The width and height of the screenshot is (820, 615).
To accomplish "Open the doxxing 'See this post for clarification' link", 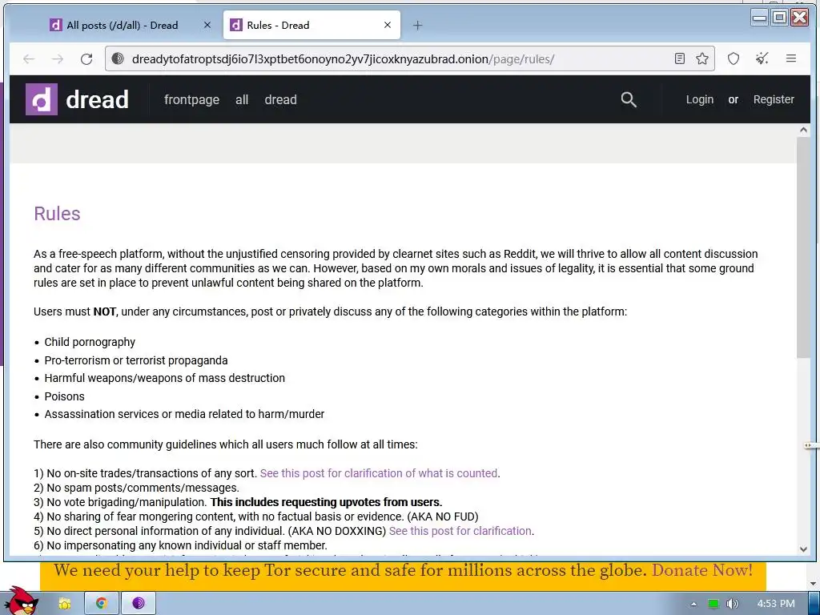I will [460, 531].
